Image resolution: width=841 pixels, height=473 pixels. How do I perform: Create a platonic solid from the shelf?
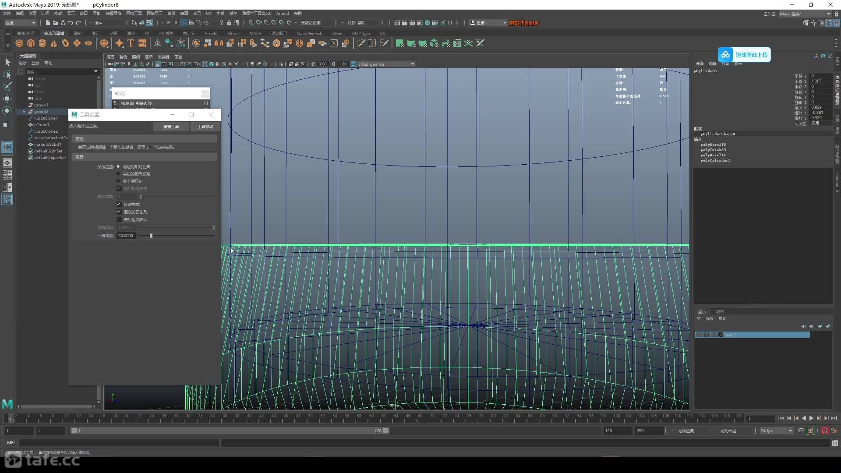pyautogui.click(x=104, y=43)
